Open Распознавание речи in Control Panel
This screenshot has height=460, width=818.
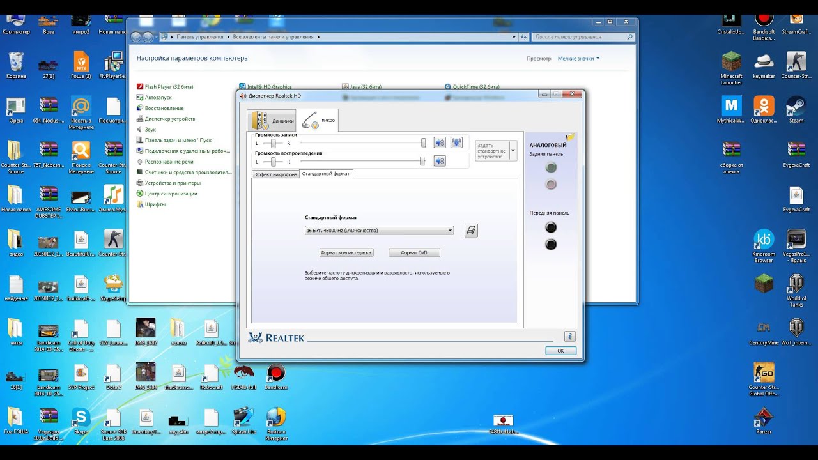(x=165, y=162)
